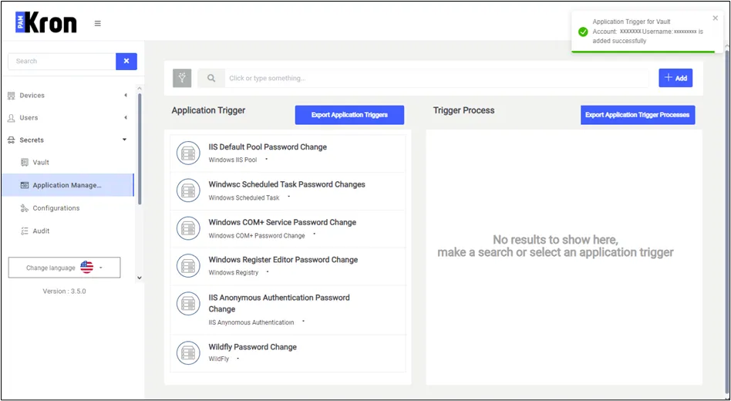This screenshot has width=731, height=401.
Task: Click the Users sidebar icon
Action: (x=12, y=118)
